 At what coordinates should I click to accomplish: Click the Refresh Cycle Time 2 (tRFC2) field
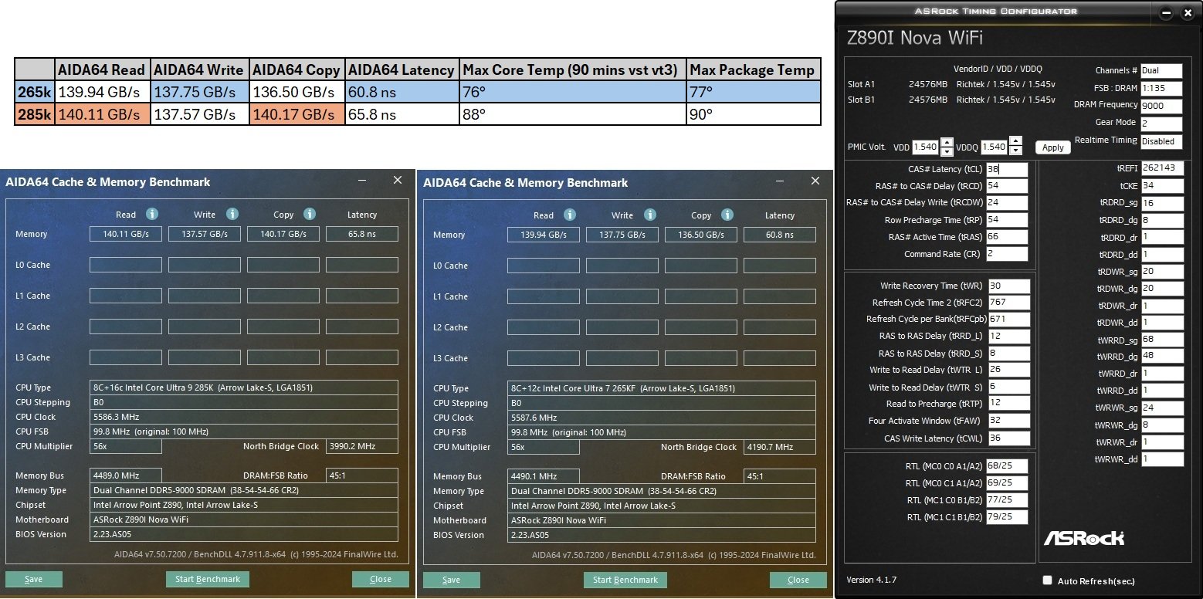[1009, 303]
